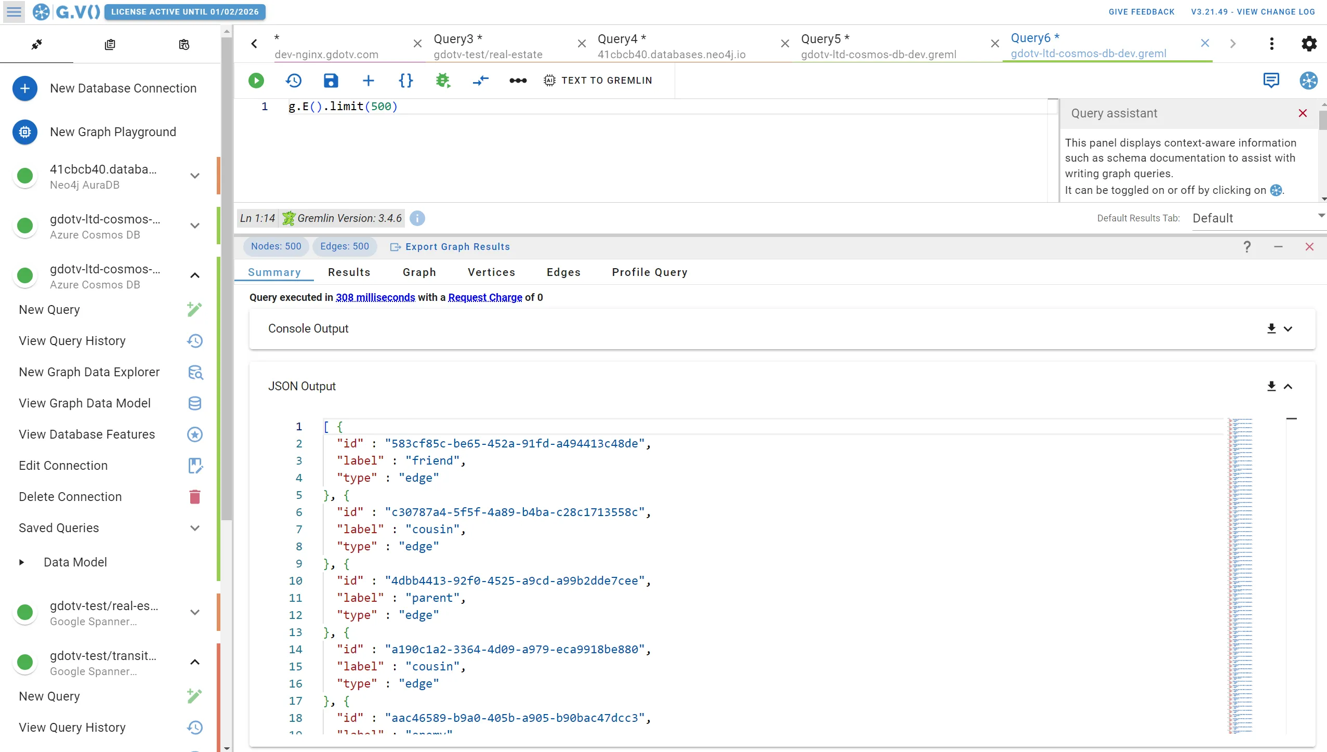This screenshot has height=752, width=1327.
Task: Open the settings gear icon
Action: (1309, 44)
